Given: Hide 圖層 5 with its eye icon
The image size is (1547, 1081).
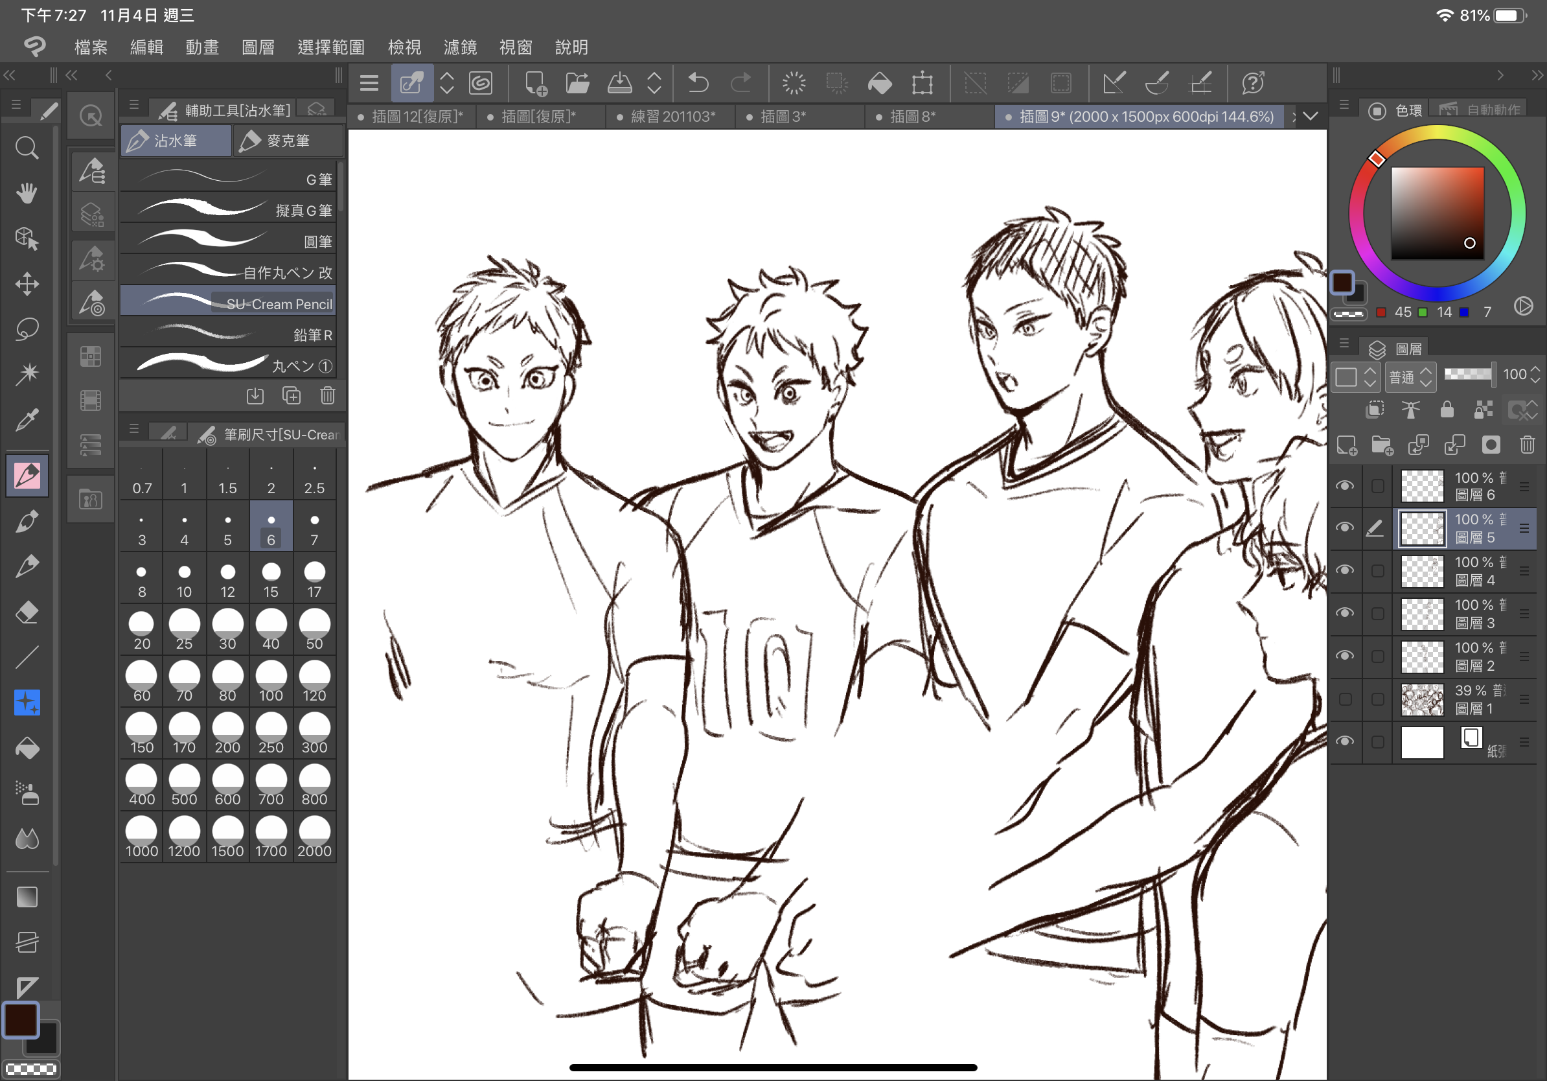Looking at the screenshot, I should coord(1345,528).
